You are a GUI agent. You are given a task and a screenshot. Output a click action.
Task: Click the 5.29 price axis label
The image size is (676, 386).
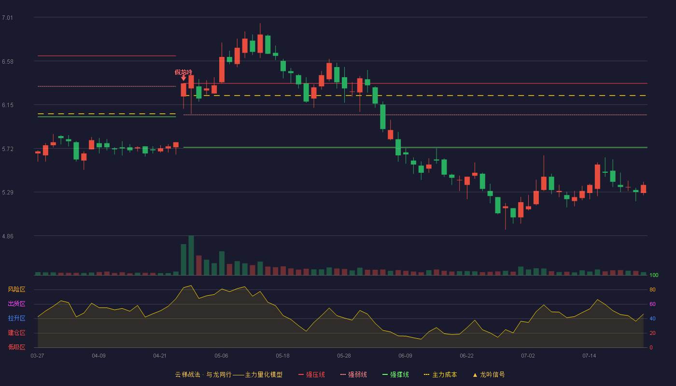pos(8,193)
